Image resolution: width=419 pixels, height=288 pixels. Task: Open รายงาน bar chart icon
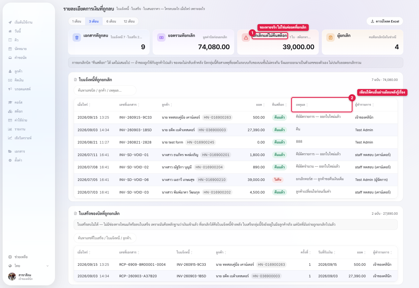[x=10, y=129]
